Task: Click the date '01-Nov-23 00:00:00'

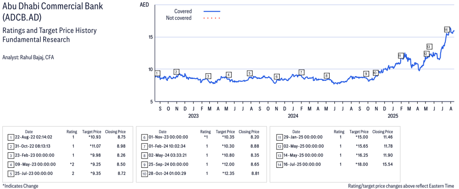Action: [168, 137]
